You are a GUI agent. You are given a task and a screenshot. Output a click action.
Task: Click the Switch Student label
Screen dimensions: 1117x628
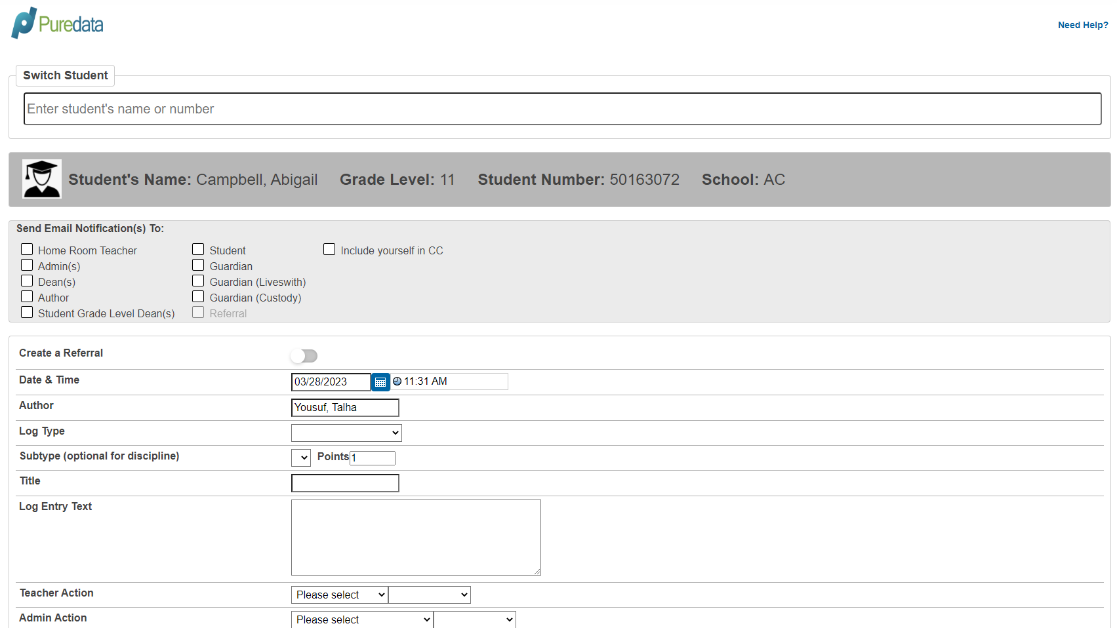65,75
